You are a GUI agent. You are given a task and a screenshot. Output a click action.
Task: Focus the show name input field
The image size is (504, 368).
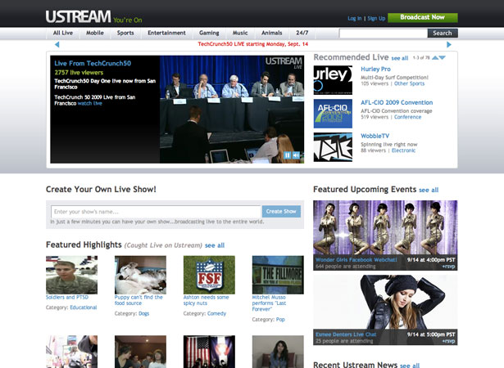click(156, 212)
